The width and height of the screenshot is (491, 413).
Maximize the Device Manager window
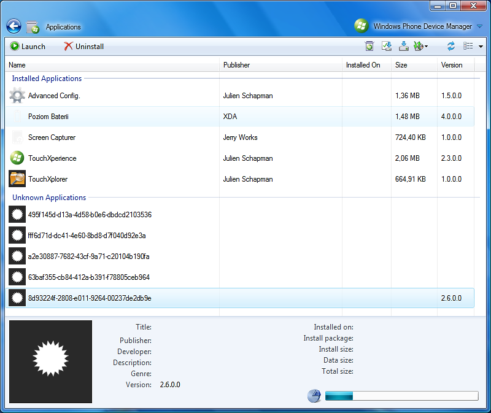click(x=453, y=6)
